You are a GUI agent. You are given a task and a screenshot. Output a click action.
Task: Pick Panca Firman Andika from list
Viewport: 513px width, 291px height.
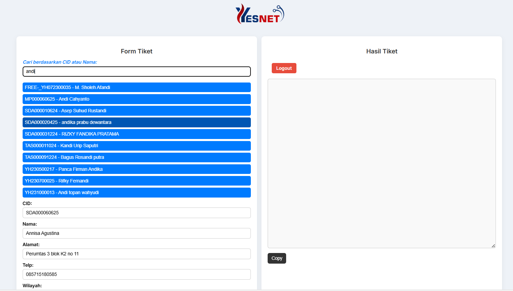pos(136,169)
